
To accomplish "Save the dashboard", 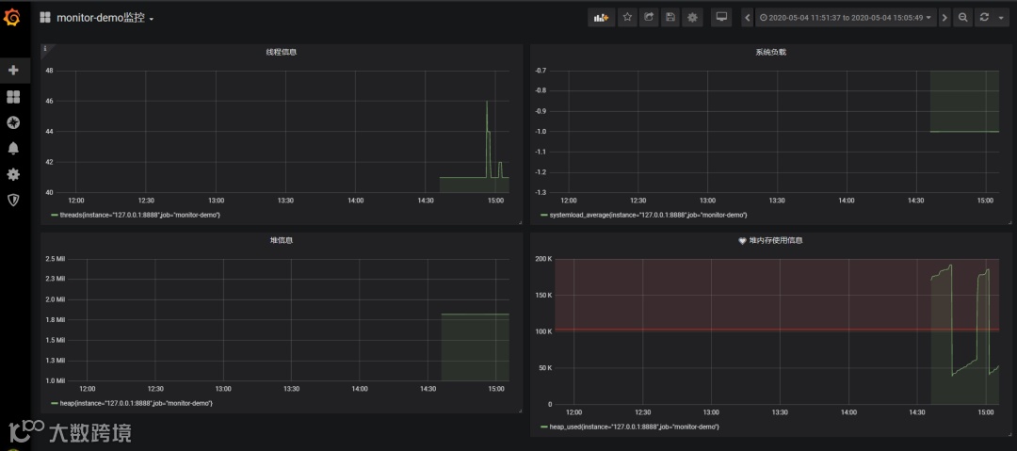I will point(670,18).
